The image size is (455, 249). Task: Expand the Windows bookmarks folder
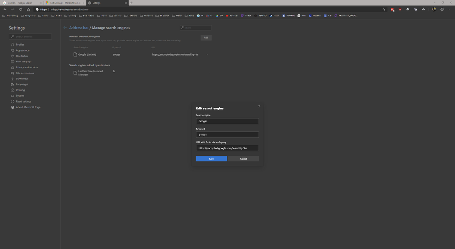point(146,16)
